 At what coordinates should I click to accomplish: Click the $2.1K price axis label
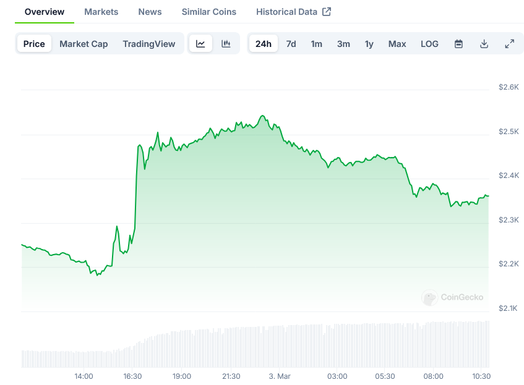(508, 308)
